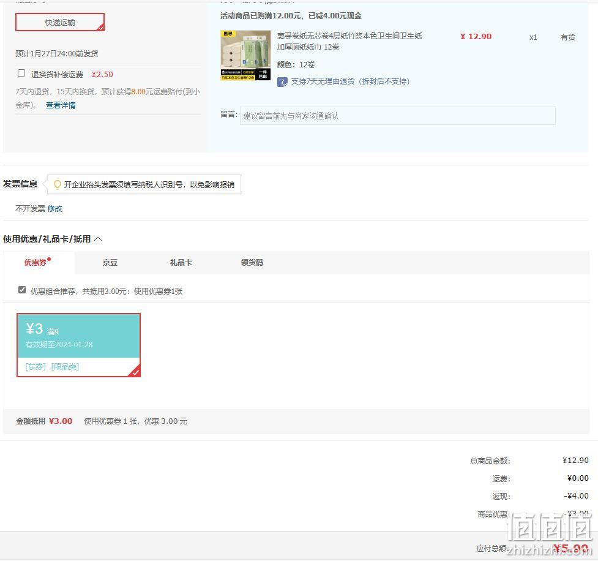Click the 金额抵用 ¥3.00 summary

click(x=44, y=421)
